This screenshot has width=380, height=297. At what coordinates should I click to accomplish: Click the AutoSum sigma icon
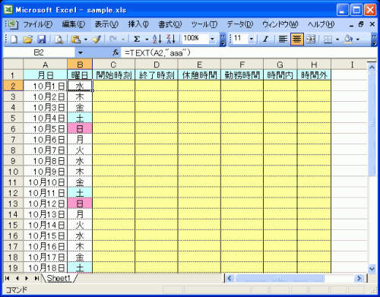[137, 39]
